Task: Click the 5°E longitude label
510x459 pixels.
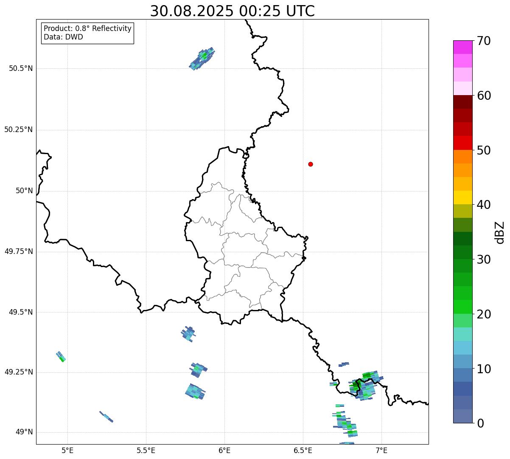Action: coord(67,451)
